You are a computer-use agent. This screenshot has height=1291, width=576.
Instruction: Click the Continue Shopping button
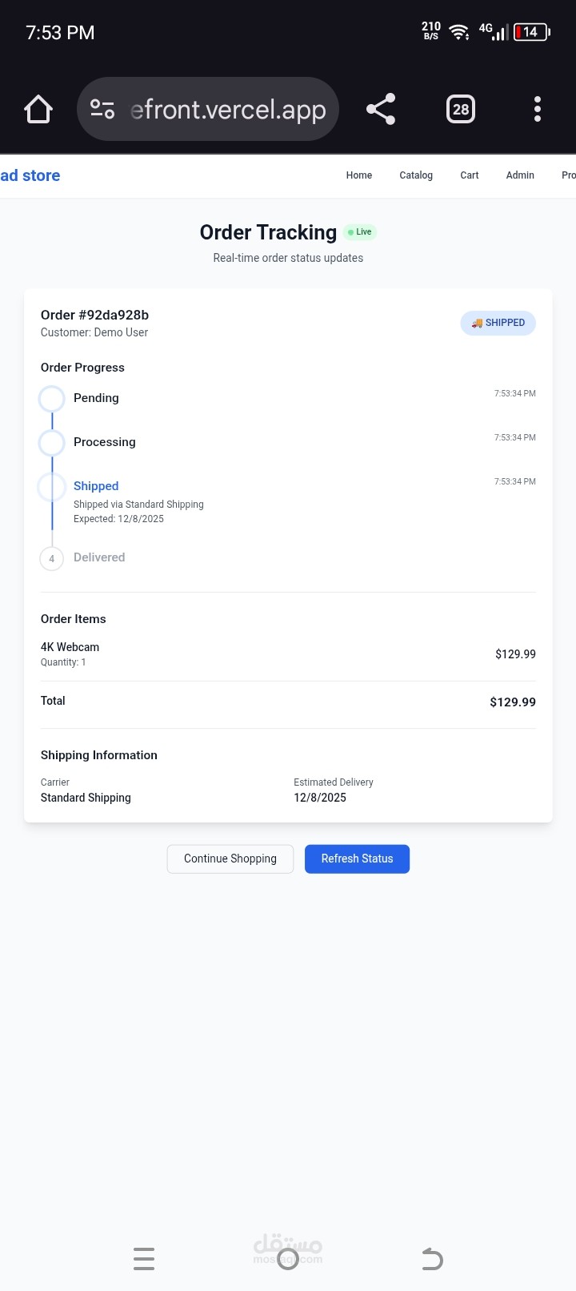coord(230,859)
